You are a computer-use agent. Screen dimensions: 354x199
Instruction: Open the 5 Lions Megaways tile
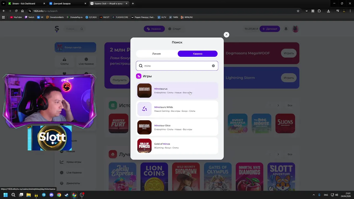285,123
